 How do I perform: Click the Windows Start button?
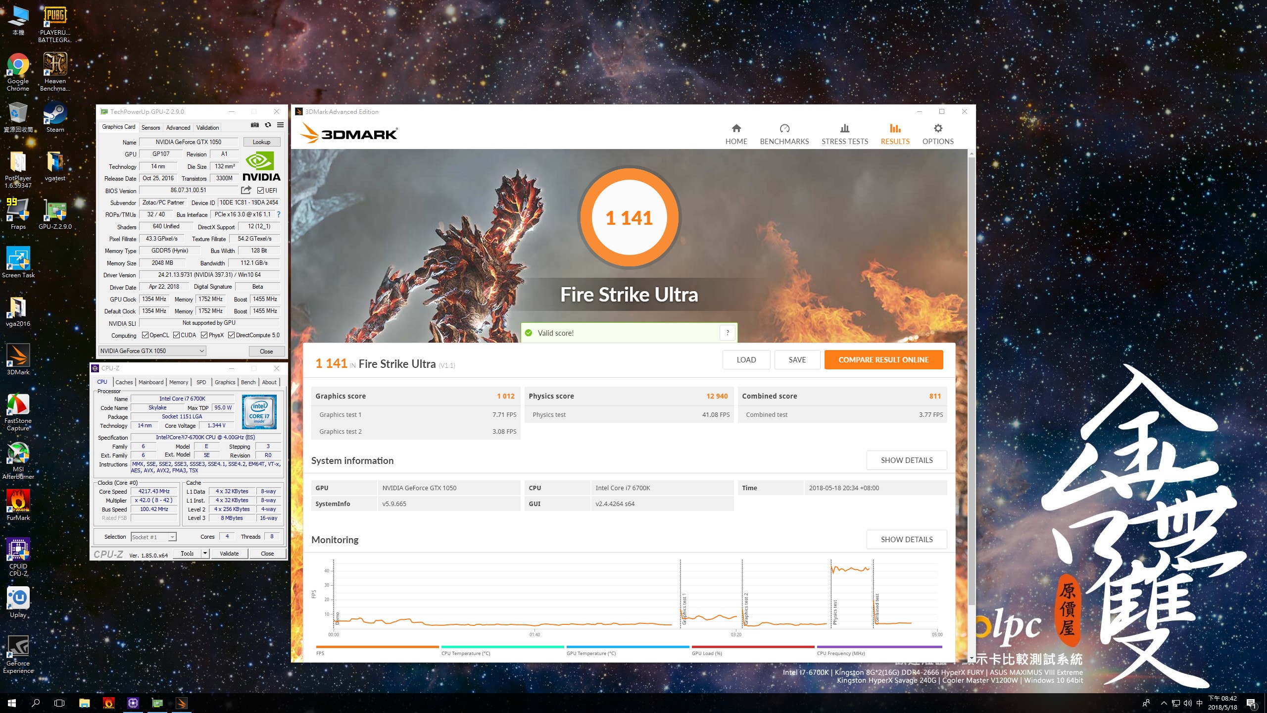point(12,703)
